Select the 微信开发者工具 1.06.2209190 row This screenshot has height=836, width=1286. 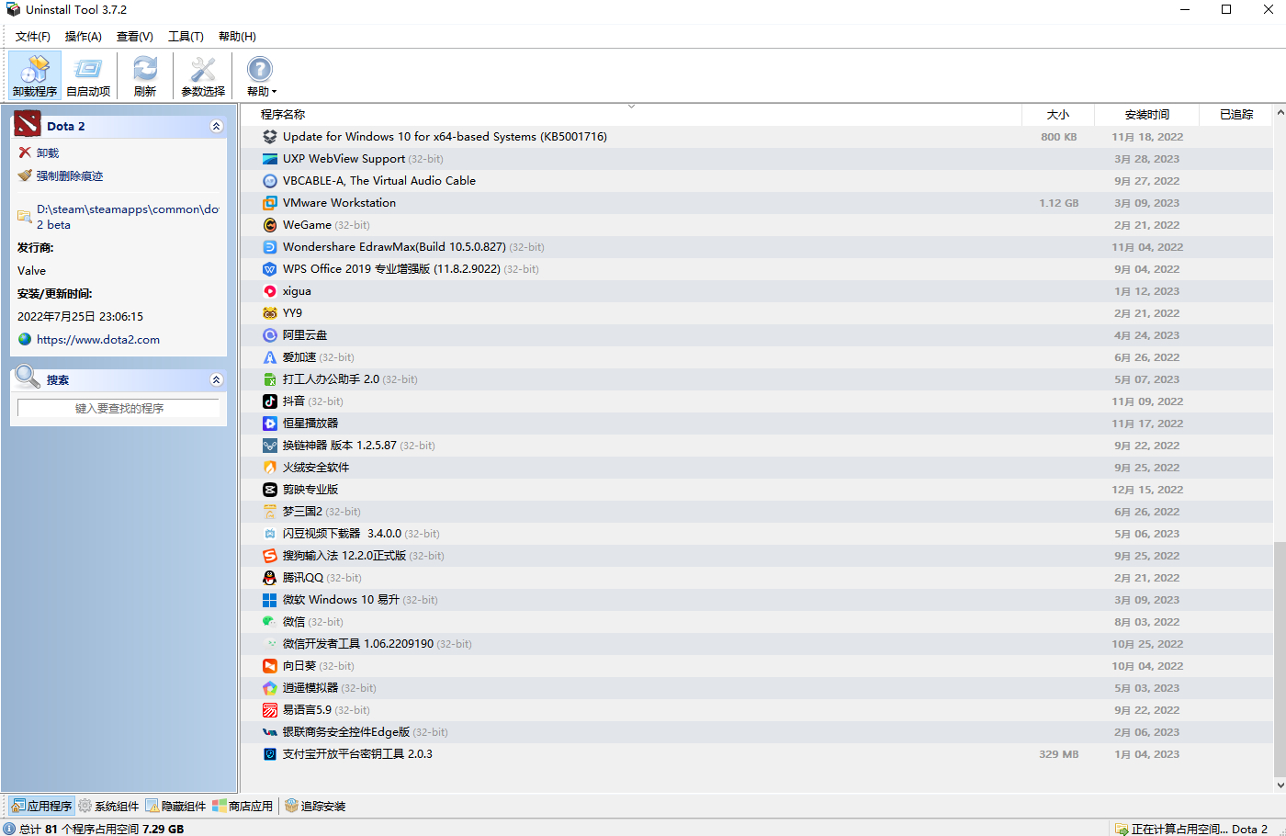757,644
